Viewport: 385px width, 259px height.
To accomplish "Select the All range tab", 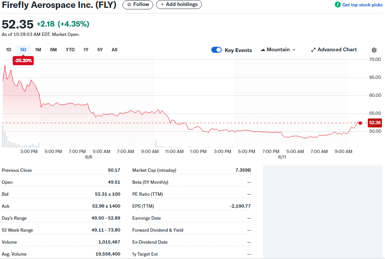I will 115,50.
